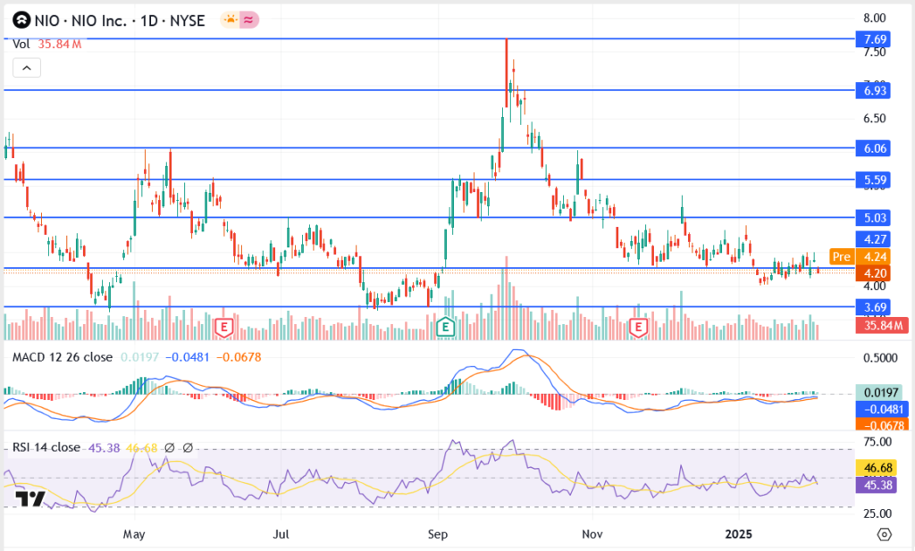Click the 2025 label on time axis
Screen dimensions: 915x551
point(737,534)
